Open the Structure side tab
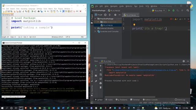Viewport: 196px width, 110px height. tap(92, 76)
